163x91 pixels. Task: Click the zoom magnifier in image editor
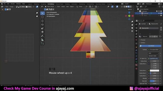(37, 13)
